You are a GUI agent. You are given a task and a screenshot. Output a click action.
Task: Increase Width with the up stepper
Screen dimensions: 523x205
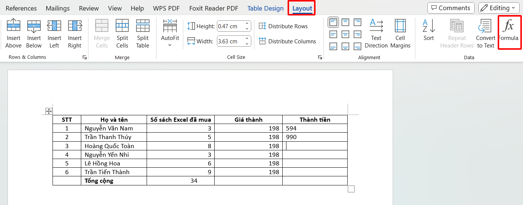point(247,38)
